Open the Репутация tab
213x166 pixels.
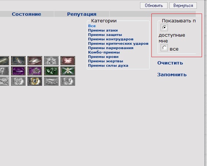(82, 14)
